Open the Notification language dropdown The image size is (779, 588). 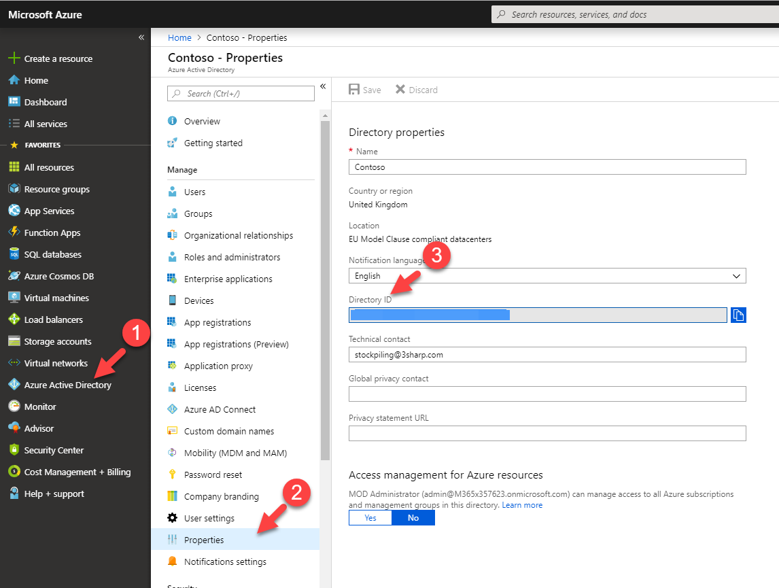547,275
